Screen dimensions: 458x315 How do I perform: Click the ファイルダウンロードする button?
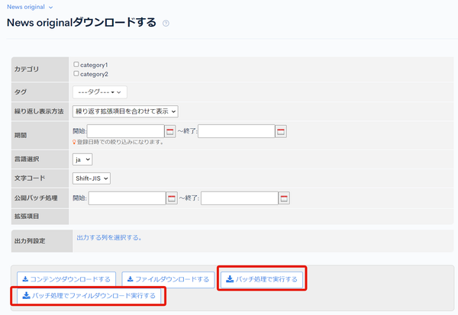168,279
